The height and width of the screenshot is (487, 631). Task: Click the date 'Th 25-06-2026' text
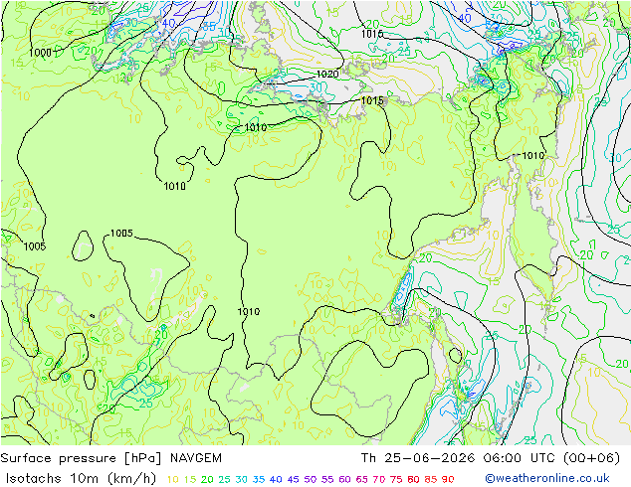pyautogui.click(x=418, y=458)
